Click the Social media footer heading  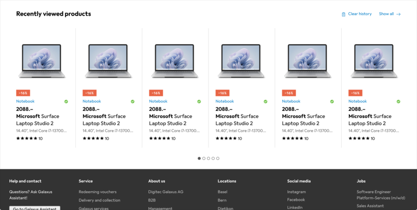click(299, 181)
